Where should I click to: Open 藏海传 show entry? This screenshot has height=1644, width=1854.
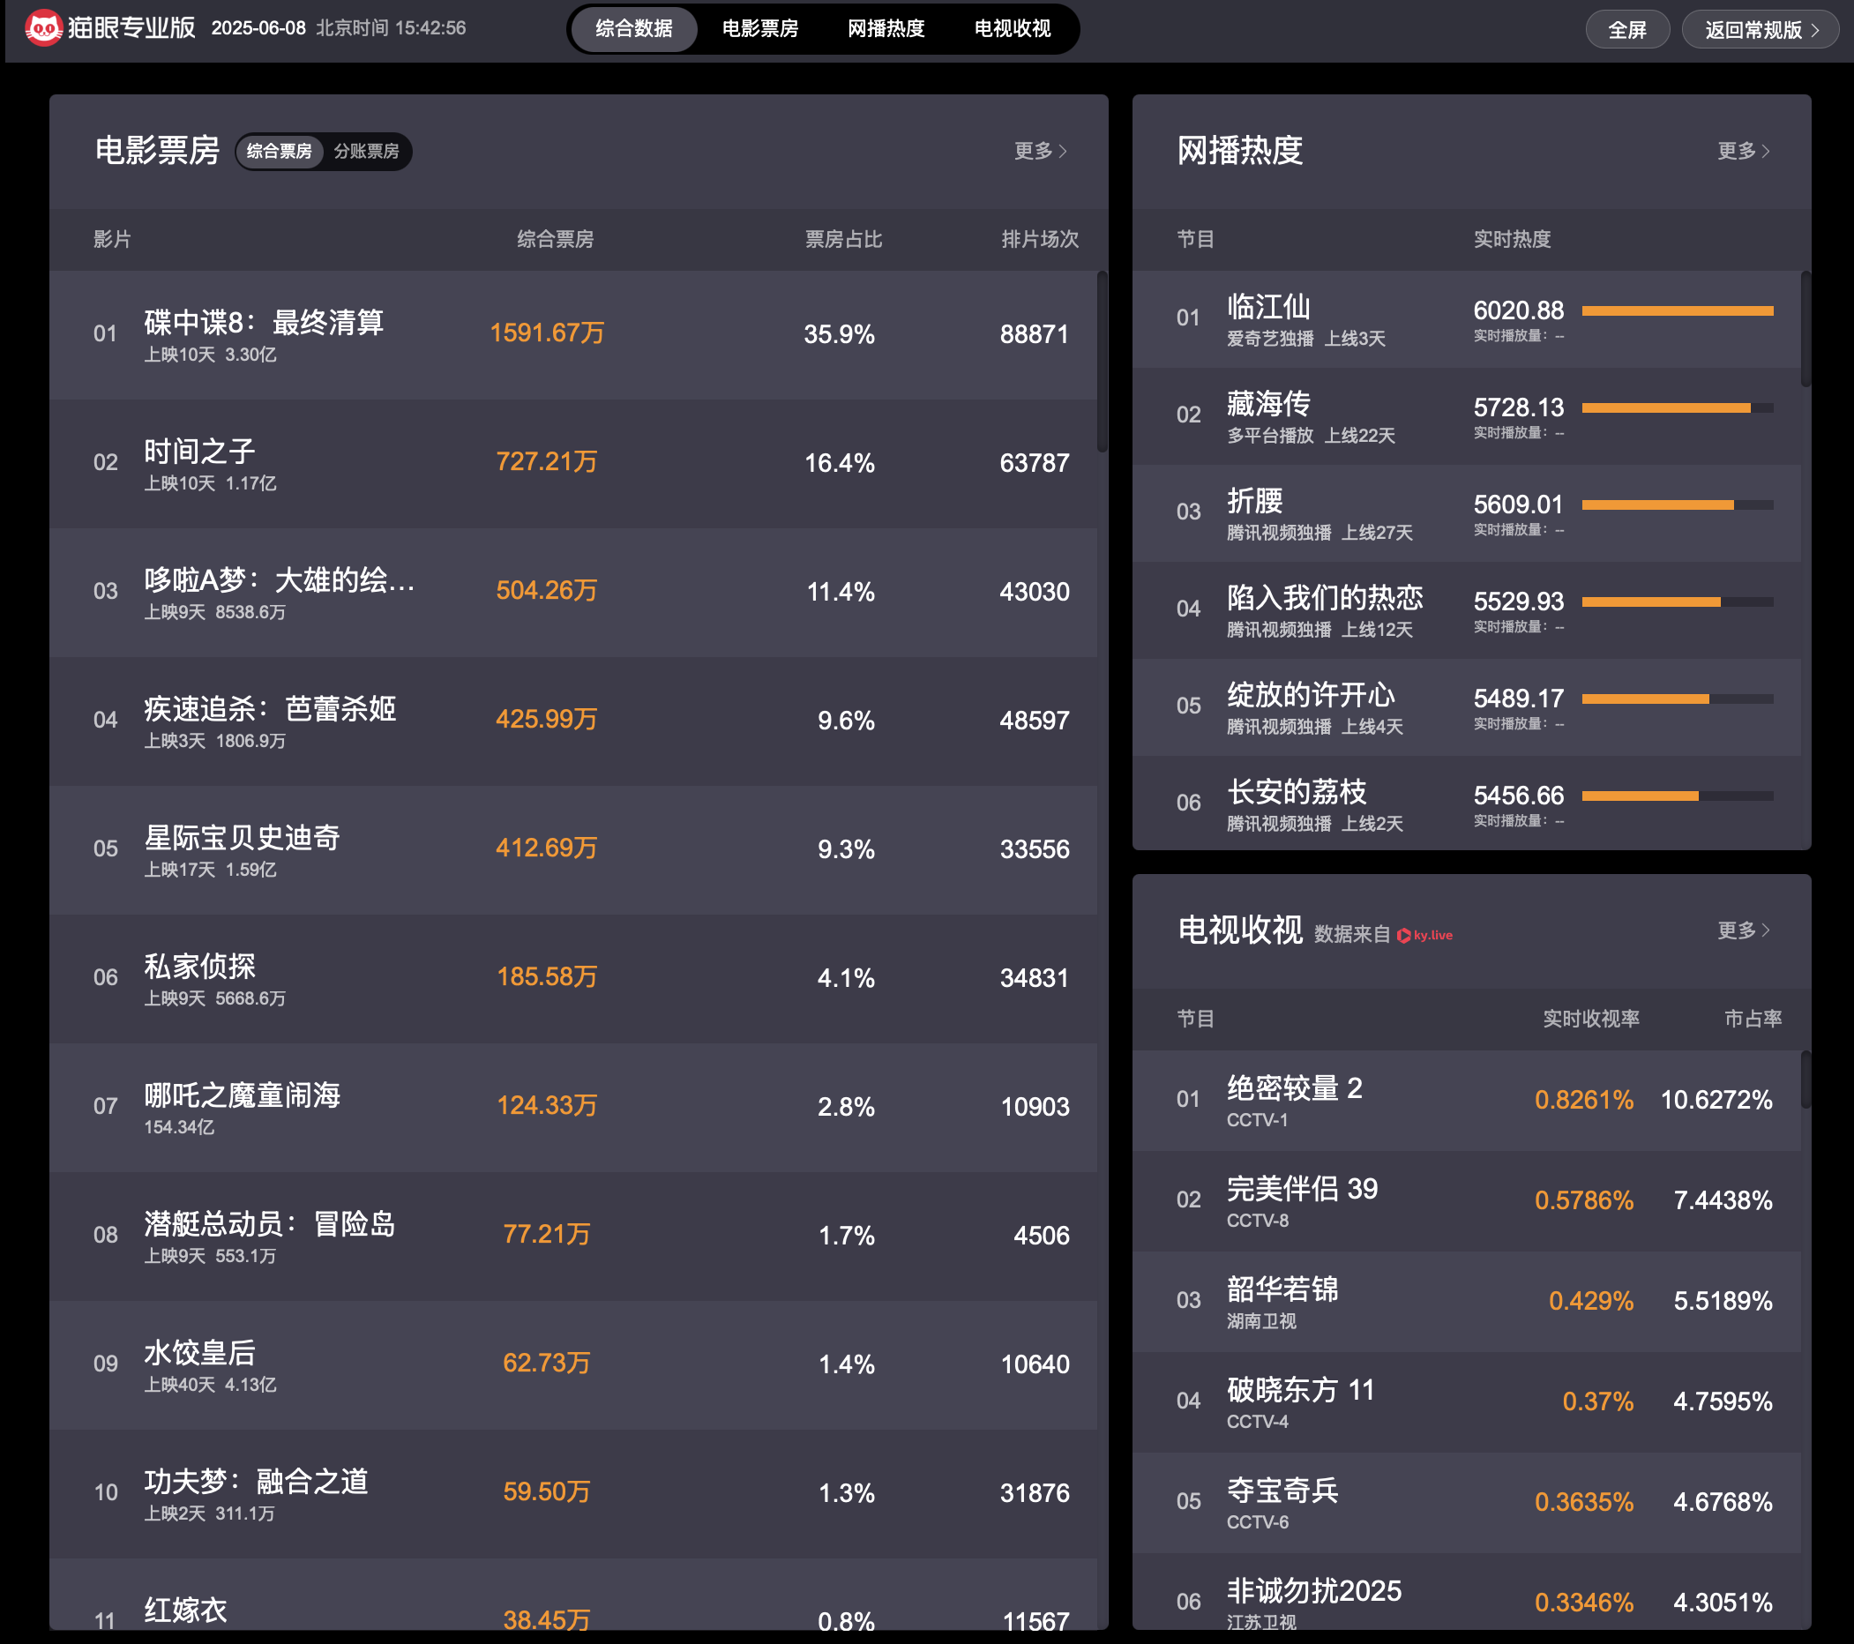[x=1268, y=405]
